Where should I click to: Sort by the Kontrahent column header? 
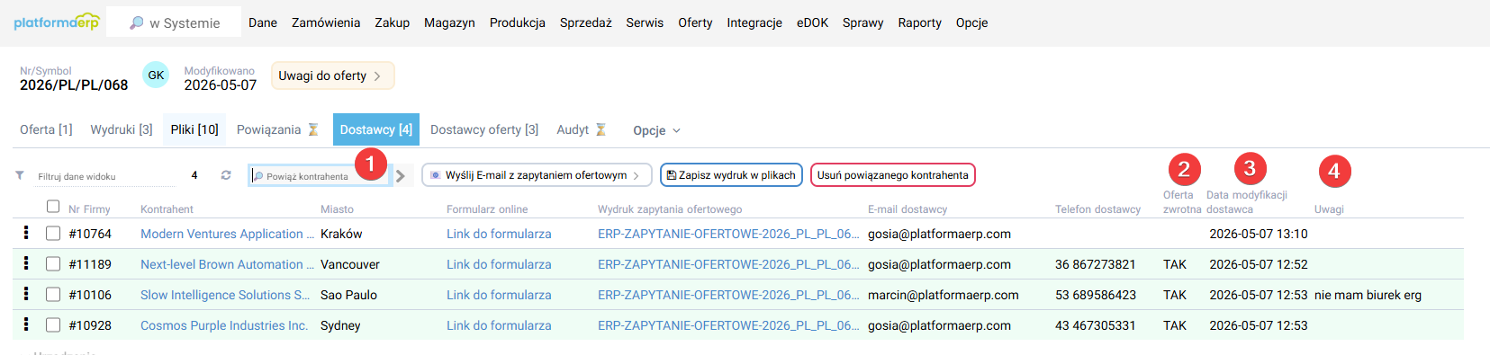167,209
